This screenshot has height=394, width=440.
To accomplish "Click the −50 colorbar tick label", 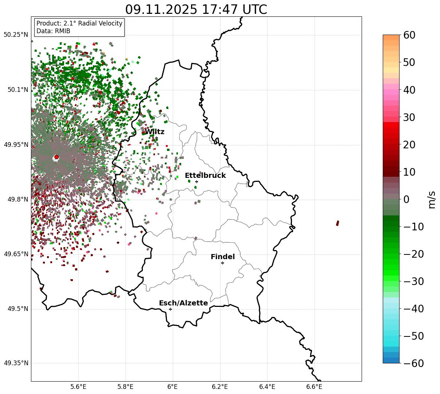I will [x=413, y=336].
